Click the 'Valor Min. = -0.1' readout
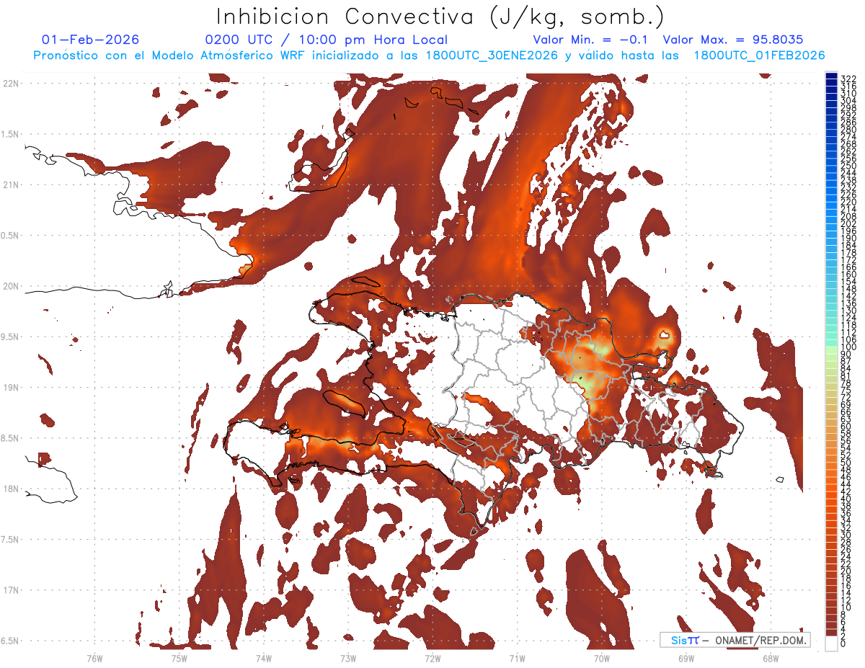Viewport: 865px width, 668px height. pyautogui.click(x=590, y=40)
